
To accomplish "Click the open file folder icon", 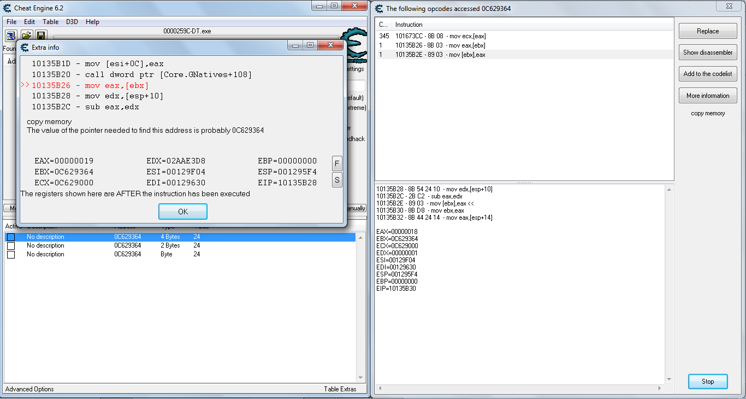I will tap(26, 36).
